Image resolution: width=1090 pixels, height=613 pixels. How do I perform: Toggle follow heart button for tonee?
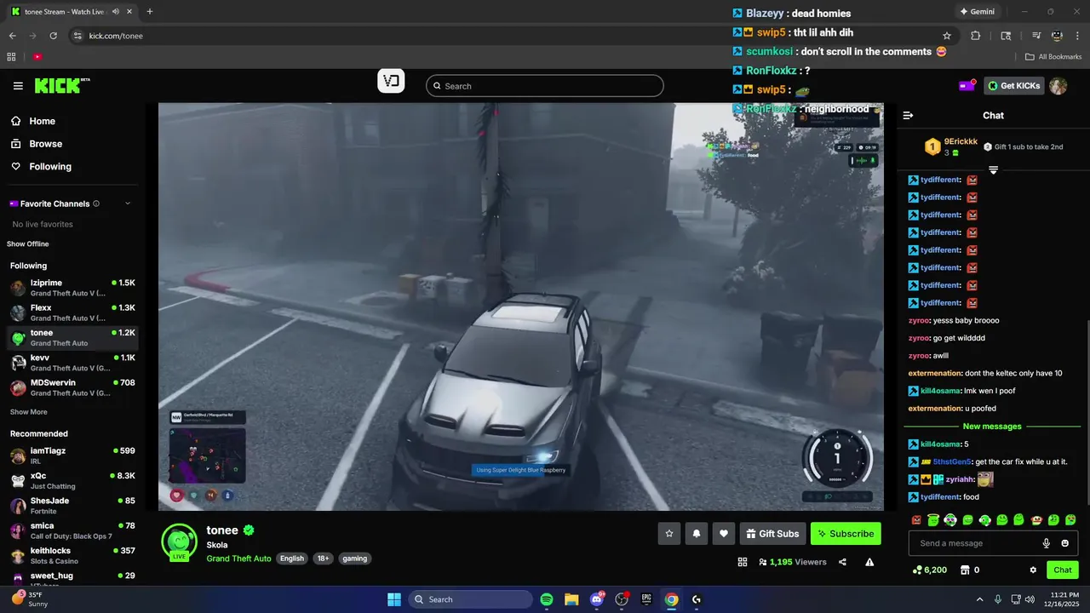[724, 534]
